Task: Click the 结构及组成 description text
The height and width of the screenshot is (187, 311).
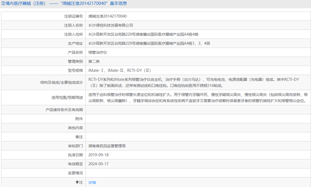Action: click(194, 82)
